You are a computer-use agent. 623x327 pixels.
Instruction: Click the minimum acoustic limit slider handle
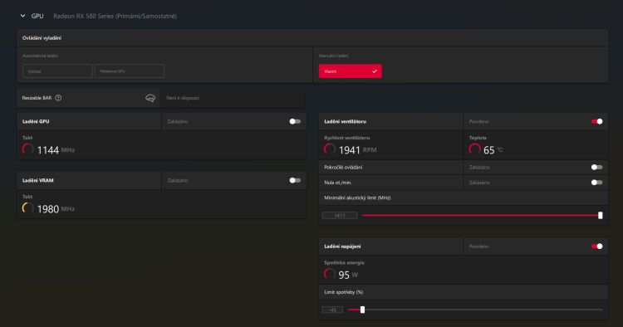(x=601, y=215)
